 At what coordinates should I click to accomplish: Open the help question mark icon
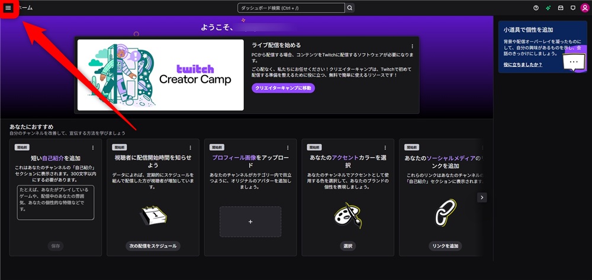(x=536, y=8)
